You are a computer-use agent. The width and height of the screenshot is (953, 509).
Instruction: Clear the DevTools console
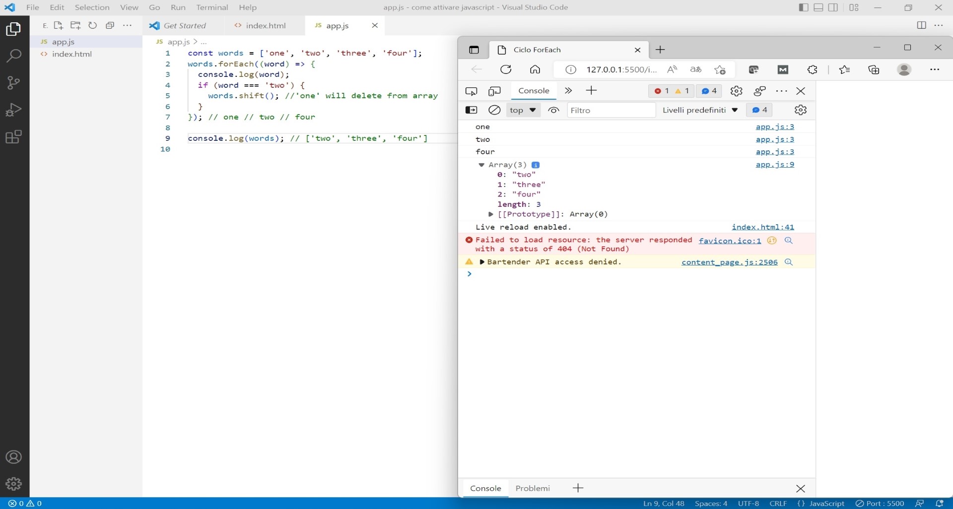click(494, 110)
